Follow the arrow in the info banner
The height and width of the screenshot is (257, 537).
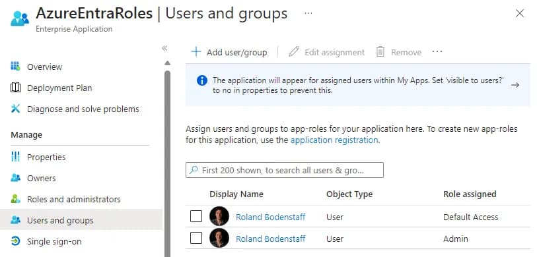point(515,85)
